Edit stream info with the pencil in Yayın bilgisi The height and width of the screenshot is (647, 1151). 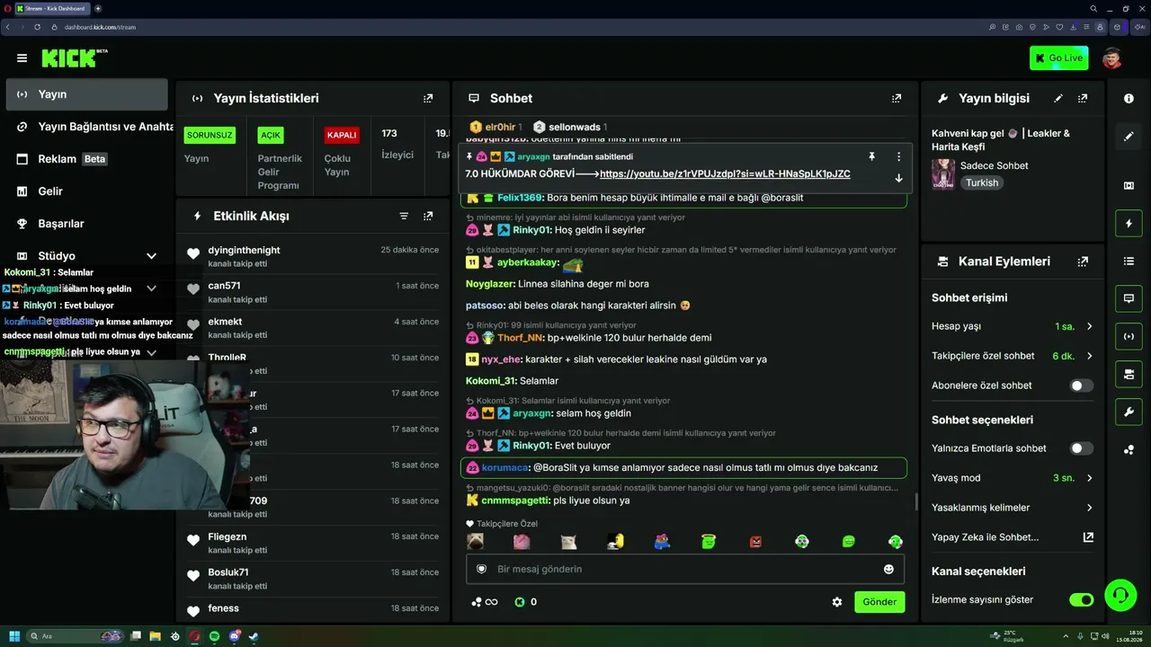1058,98
